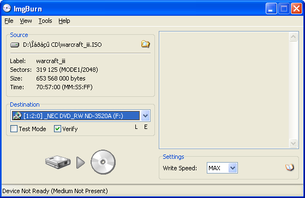Screen dimensions: 305x198
Task: Uncheck the Verify checkbox
Action: pyautogui.click(x=57, y=129)
